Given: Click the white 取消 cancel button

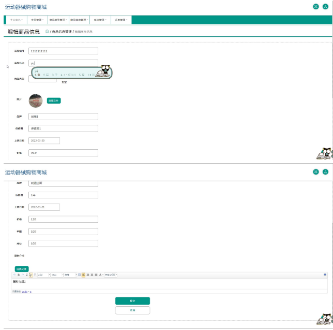Looking at the screenshot, I should [132, 310].
